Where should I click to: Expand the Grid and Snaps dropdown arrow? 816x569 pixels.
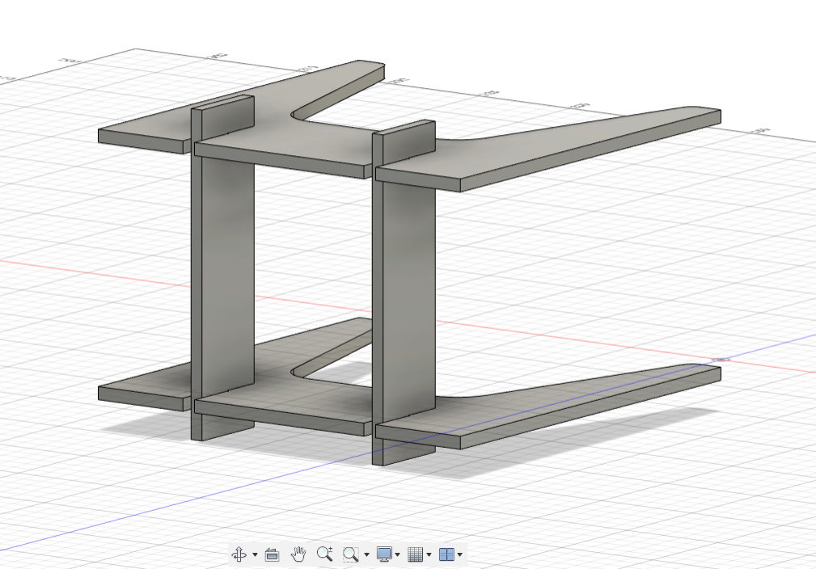pos(429,555)
